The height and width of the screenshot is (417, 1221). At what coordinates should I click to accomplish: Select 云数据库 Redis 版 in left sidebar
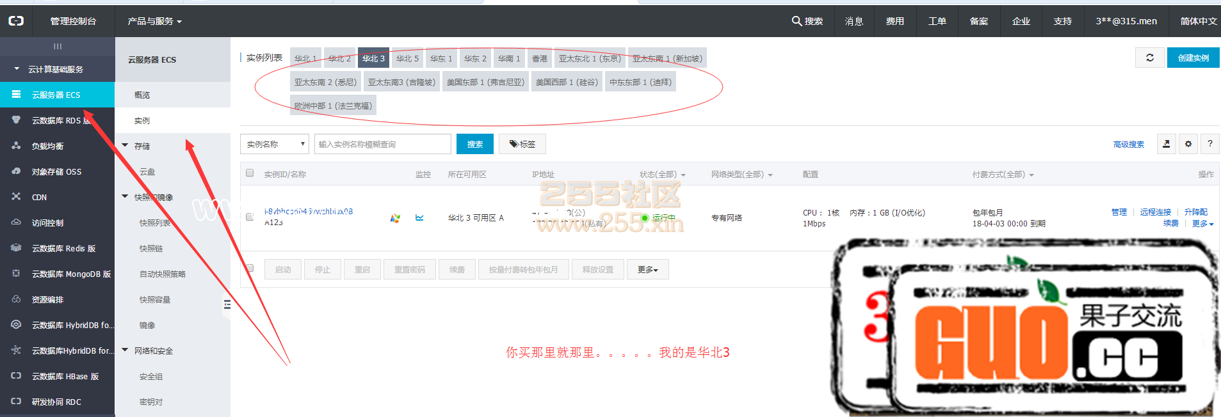(63, 248)
